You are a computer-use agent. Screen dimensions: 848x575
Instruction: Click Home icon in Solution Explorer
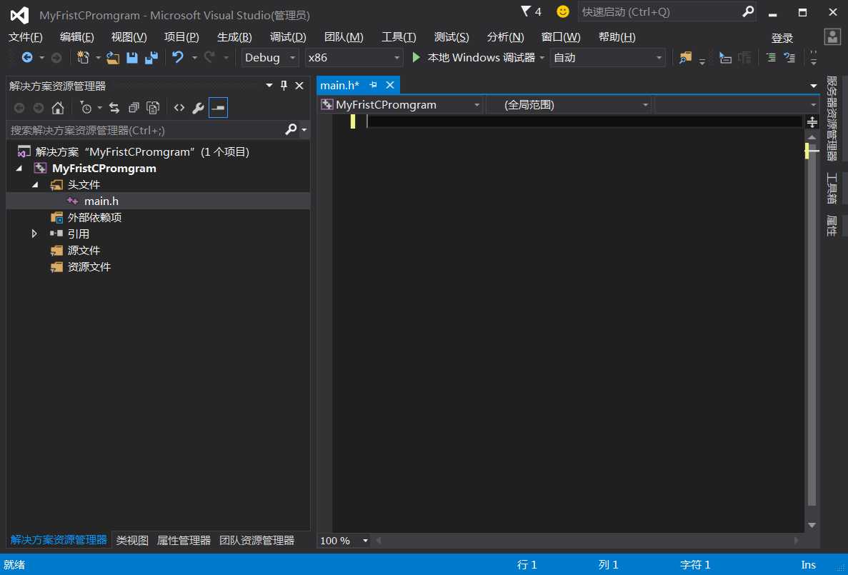tap(58, 108)
